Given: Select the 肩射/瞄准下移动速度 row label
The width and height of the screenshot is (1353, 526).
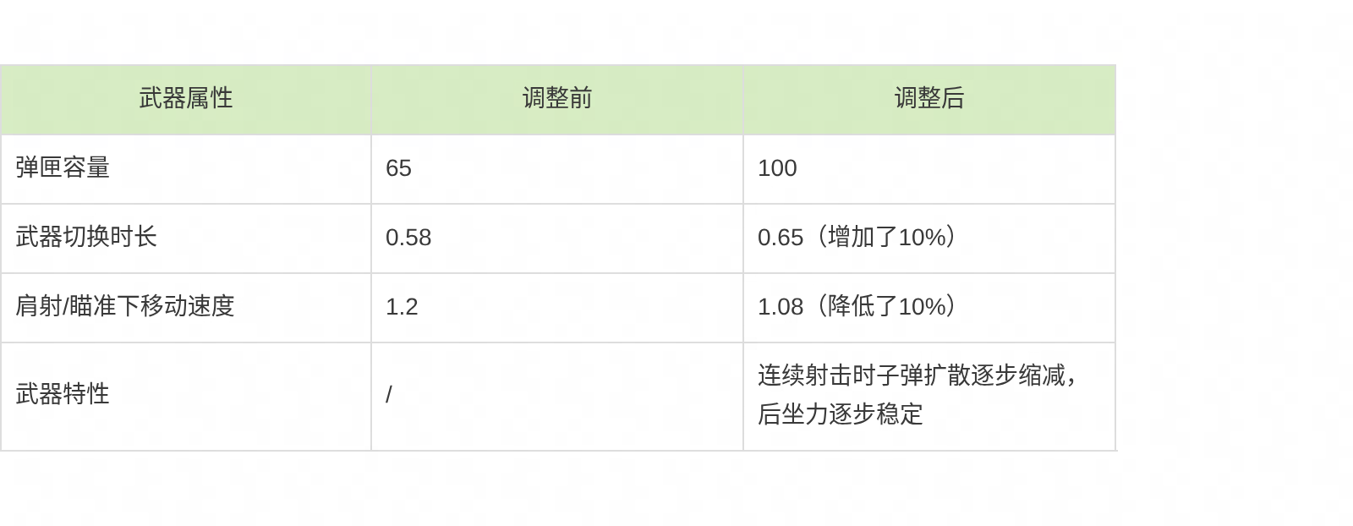Looking at the screenshot, I should (x=124, y=306).
